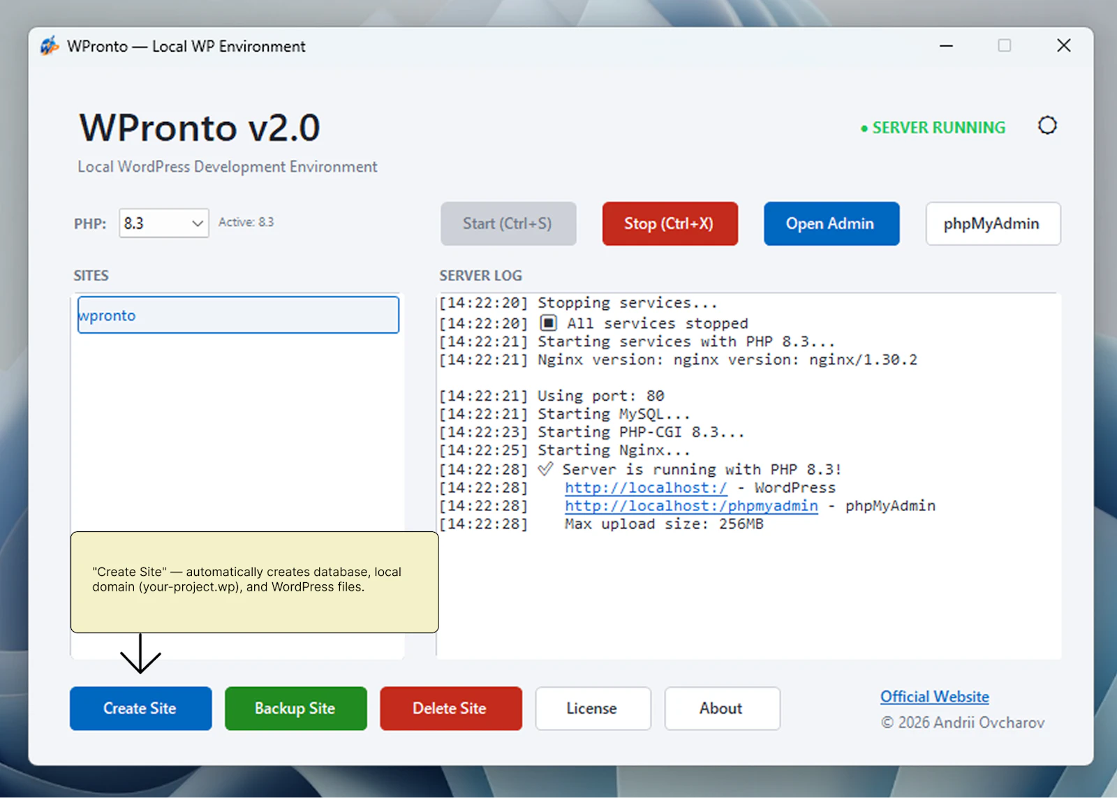Click the Create Site button
1117x798 pixels.
click(x=140, y=709)
